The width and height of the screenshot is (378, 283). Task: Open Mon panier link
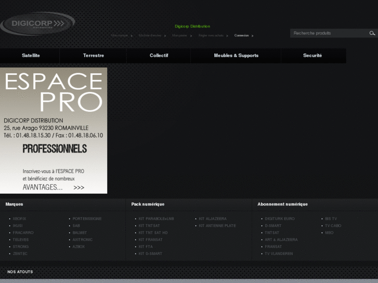[179, 35]
